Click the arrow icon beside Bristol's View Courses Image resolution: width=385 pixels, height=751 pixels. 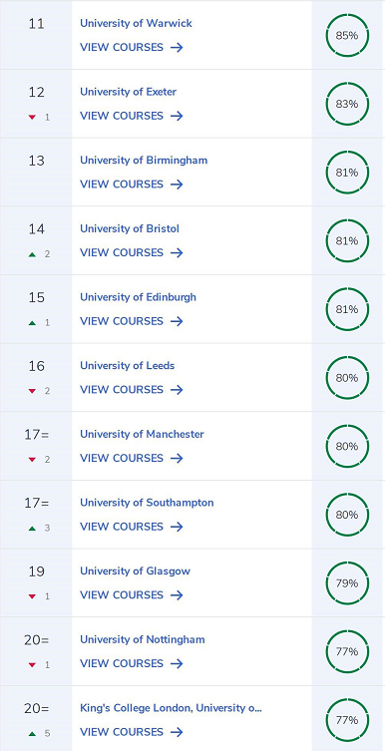pos(177,253)
